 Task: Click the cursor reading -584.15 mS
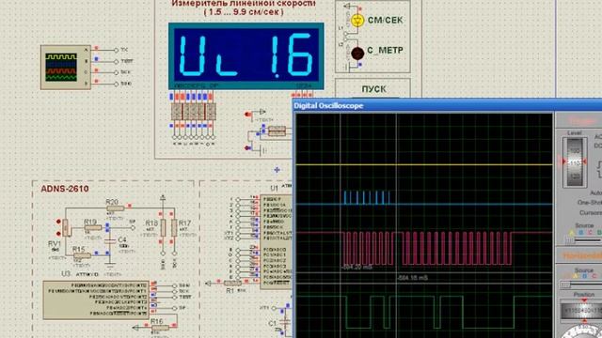(x=413, y=278)
